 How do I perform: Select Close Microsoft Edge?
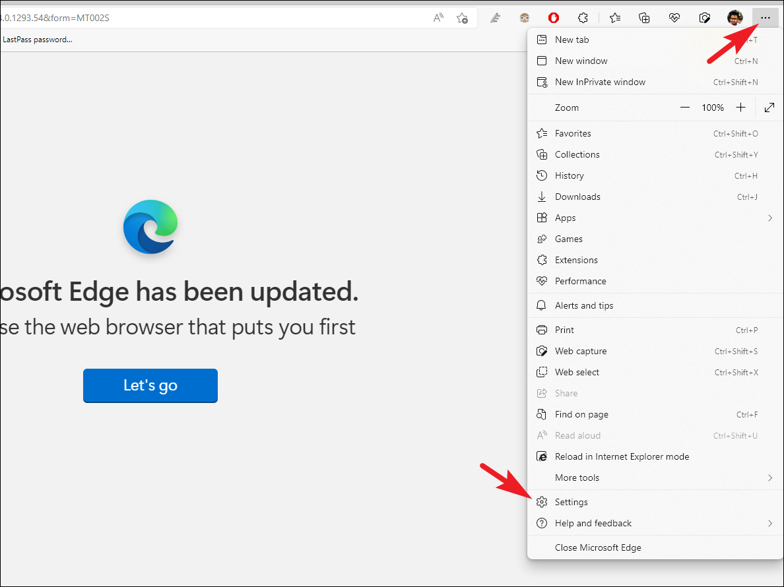point(655,547)
